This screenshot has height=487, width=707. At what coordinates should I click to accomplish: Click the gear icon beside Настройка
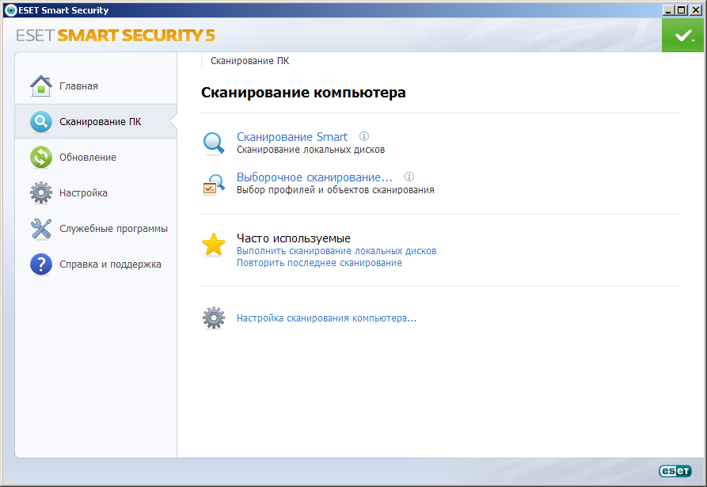[41, 192]
